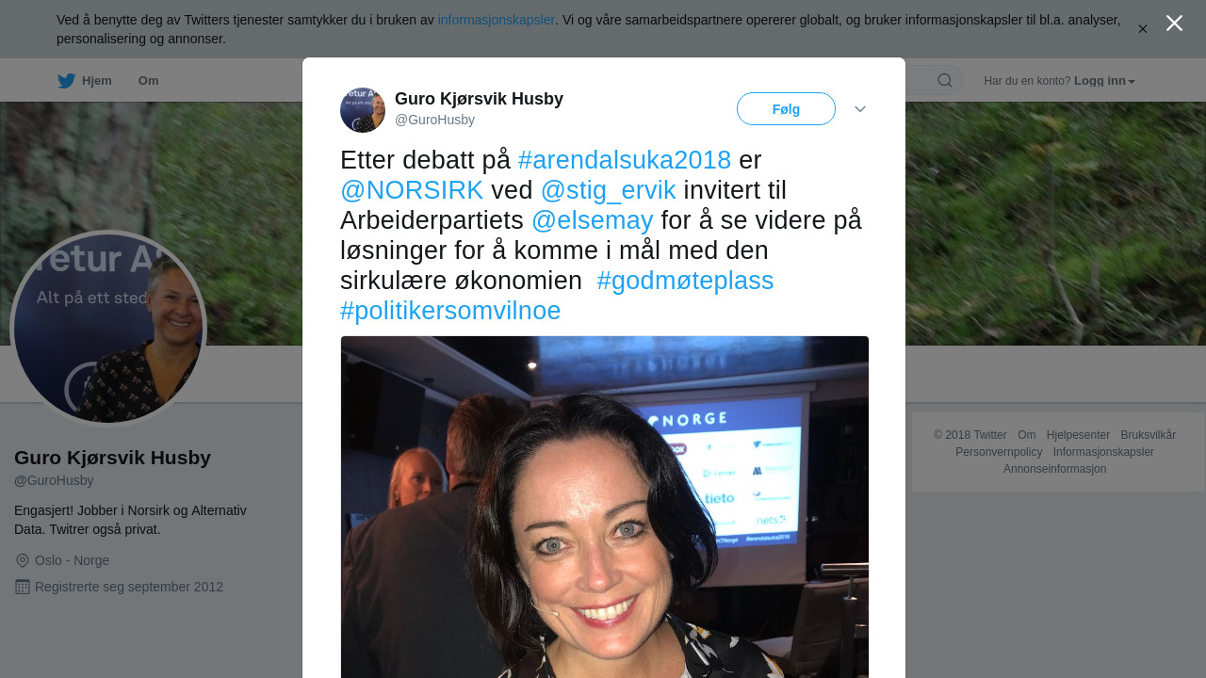This screenshot has height=678, width=1206.
Task: Visit the @stig_ervik profile mention
Action: 609,190
